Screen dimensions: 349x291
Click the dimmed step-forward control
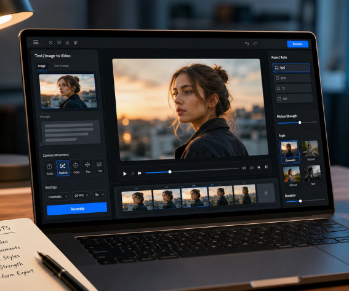[x=132, y=173]
